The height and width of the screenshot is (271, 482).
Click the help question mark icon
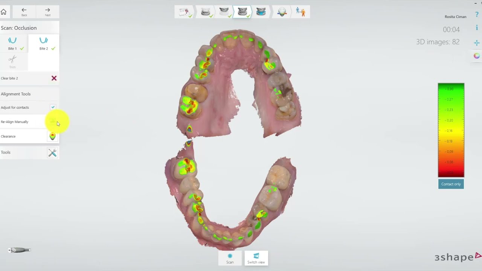(477, 15)
